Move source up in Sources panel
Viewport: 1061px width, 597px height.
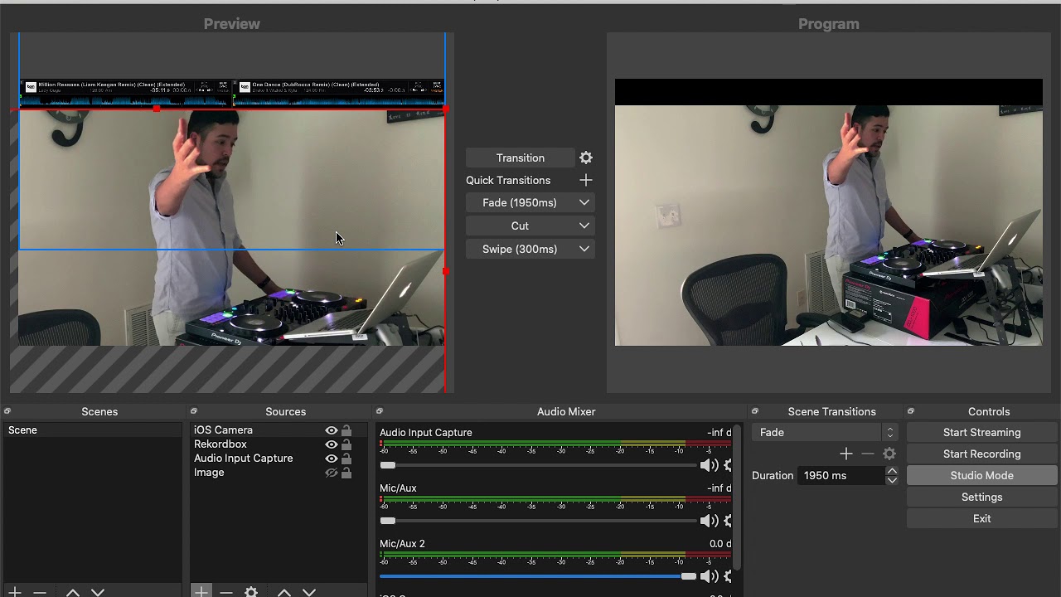coord(283,592)
